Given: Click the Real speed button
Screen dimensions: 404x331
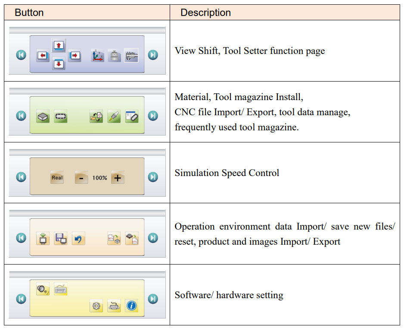Looking at the screenshot, I should [x=57, y=177].
